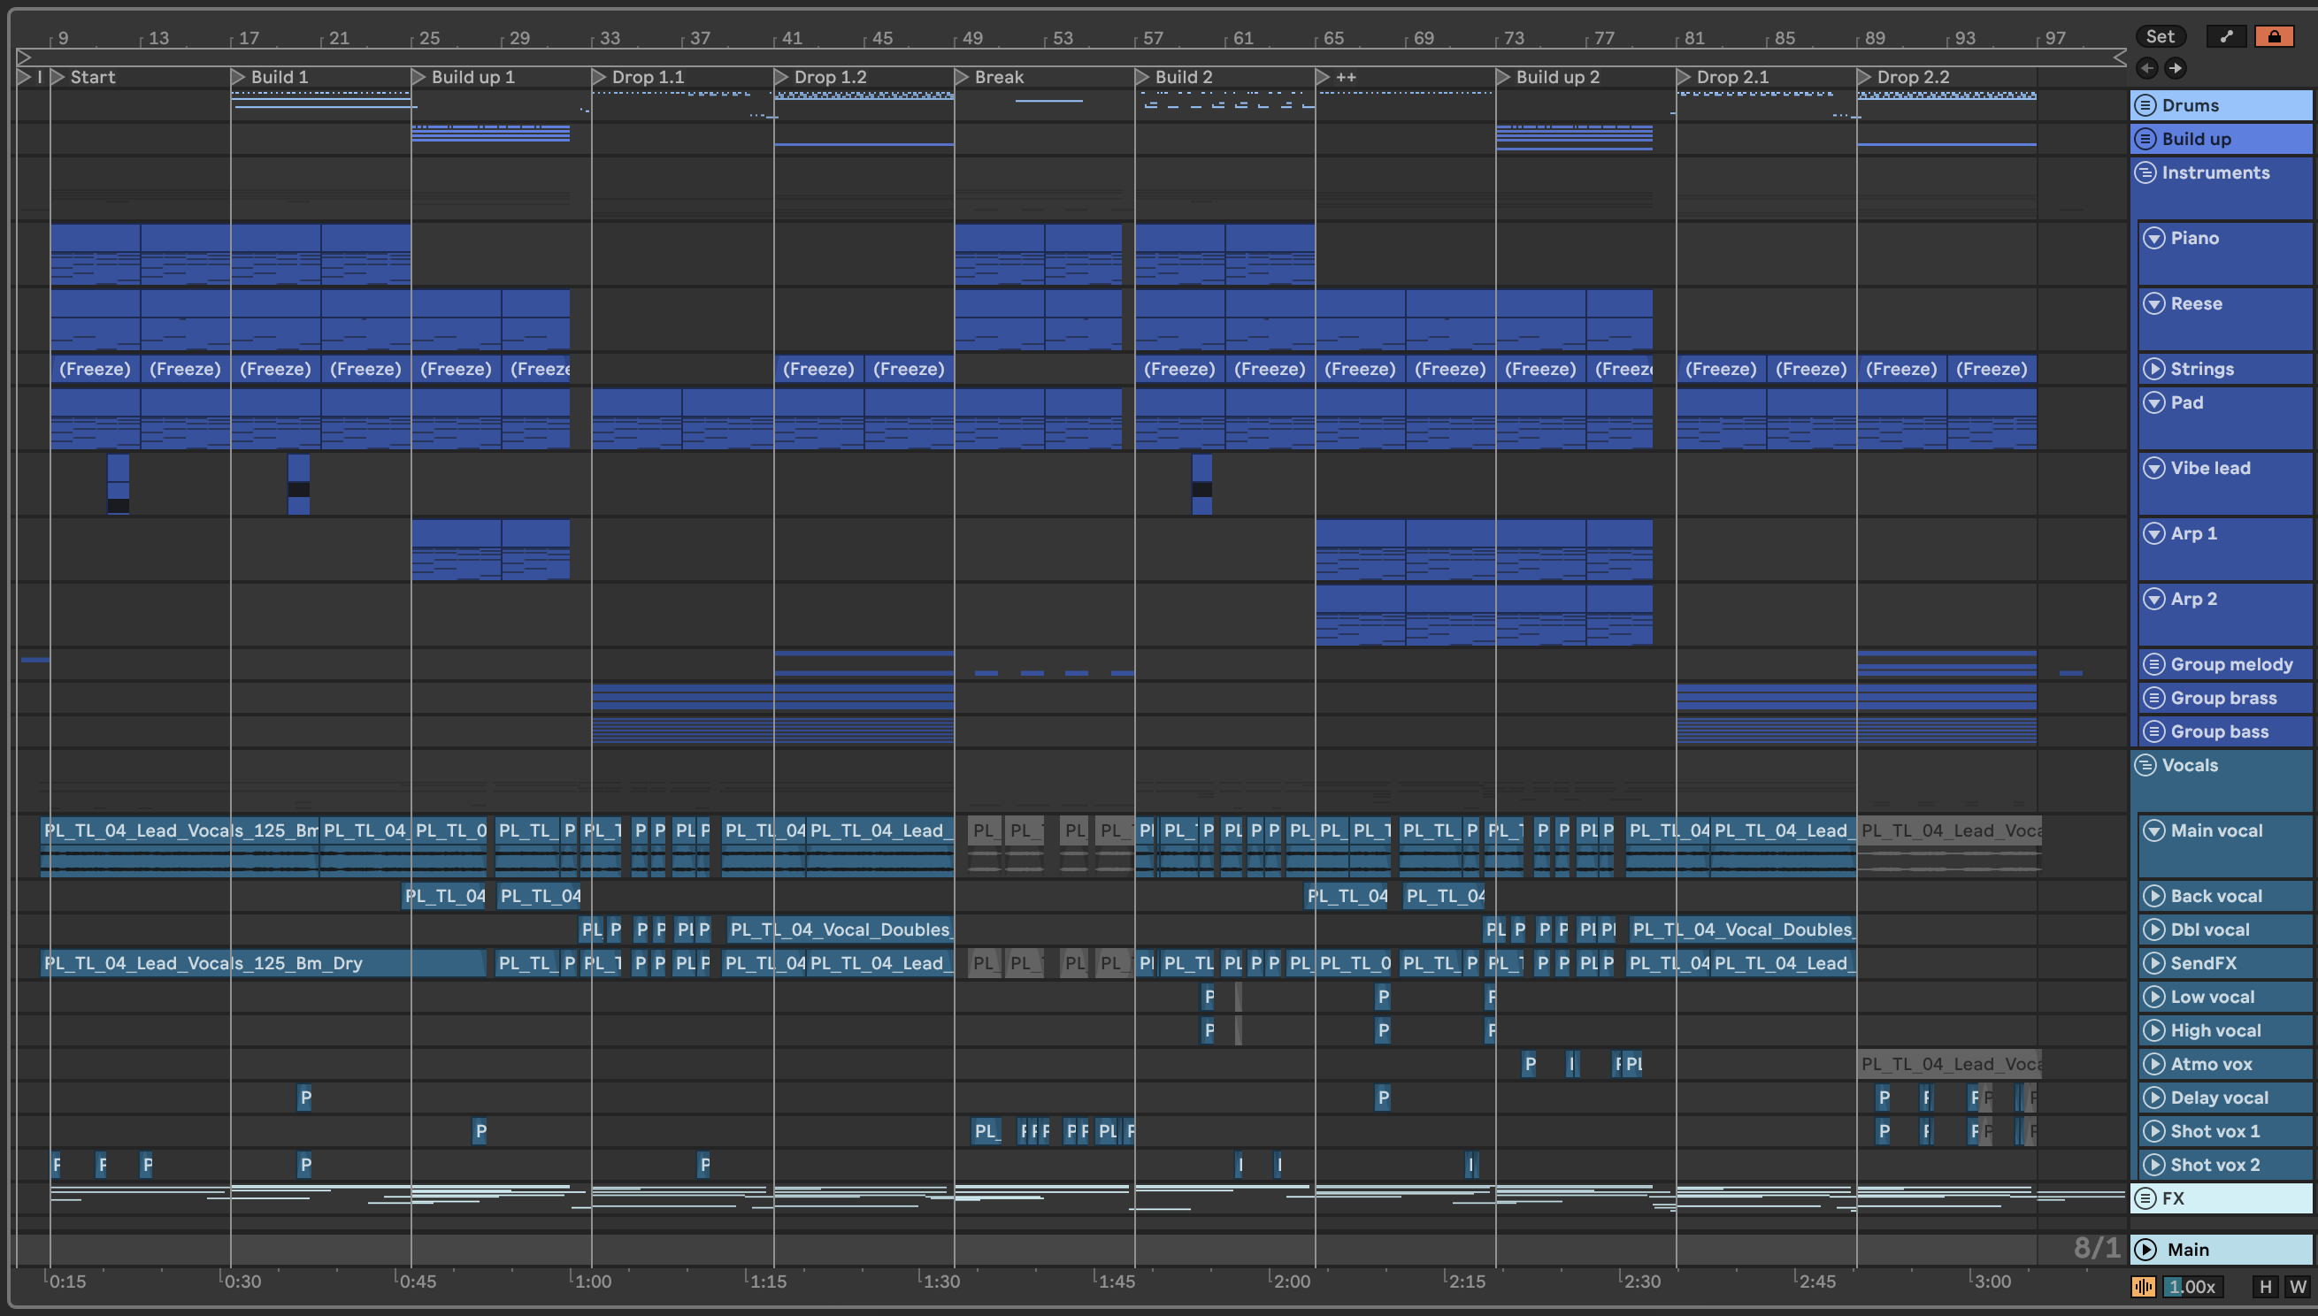Collapse the Main vocal track arrow
2318x1316 pixels.
click(2154, 830)
